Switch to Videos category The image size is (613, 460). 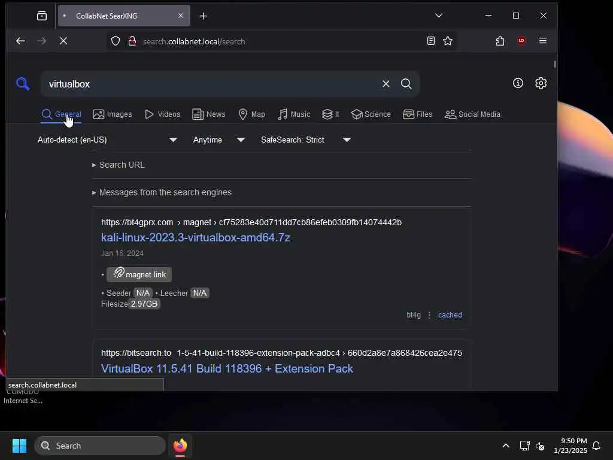(x=162, y=114)
